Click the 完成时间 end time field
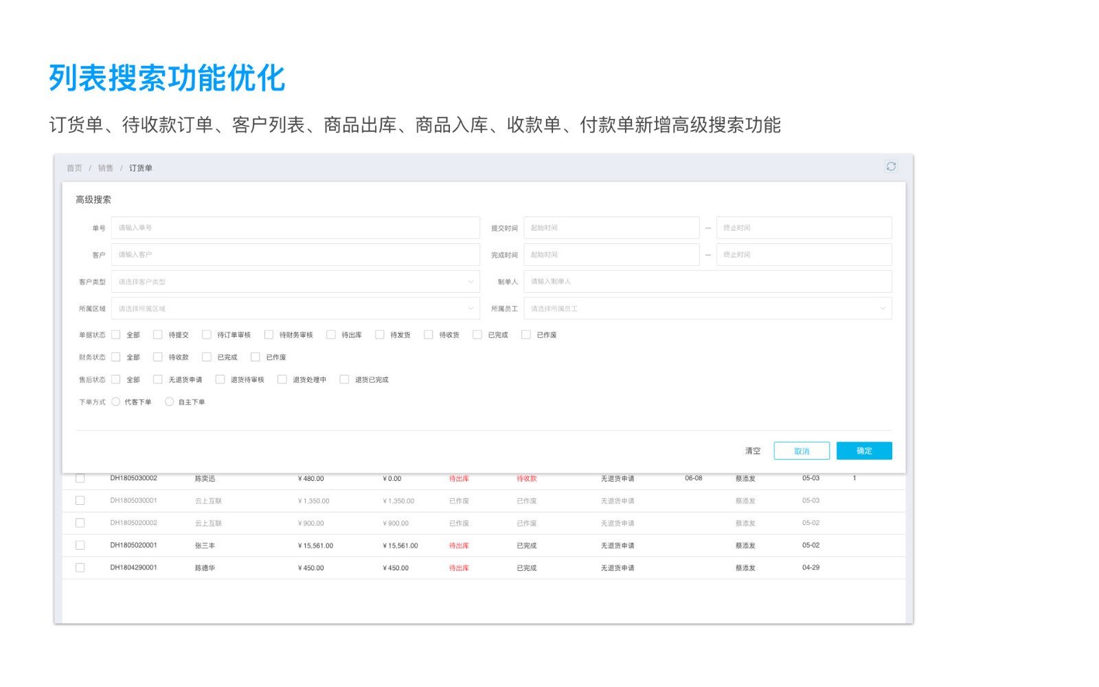This screenshot has height=687, width=1099. (x=804, y=255)
